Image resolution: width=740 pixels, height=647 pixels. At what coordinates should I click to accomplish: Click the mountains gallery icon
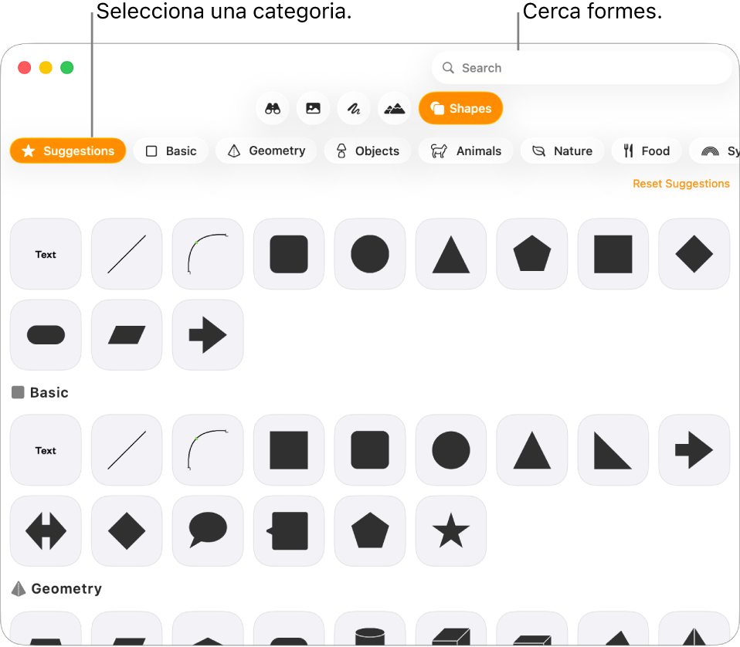pyautogui.click(x=394, y=108)
